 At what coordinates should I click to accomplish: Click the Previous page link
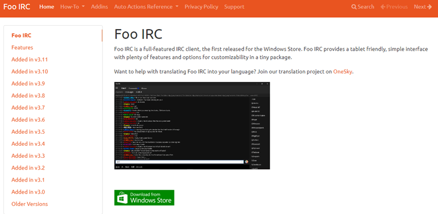[394, 7]
